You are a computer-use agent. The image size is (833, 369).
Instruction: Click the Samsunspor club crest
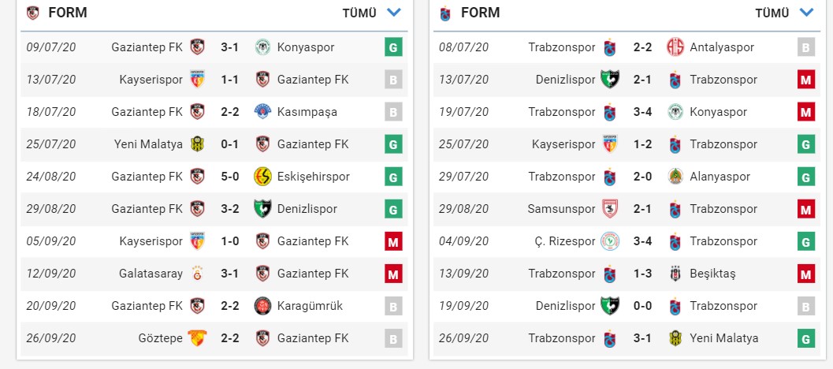609,209
